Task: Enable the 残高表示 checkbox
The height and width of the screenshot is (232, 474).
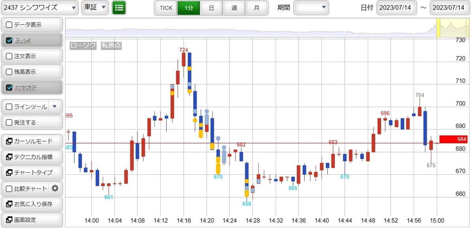Action: point(9,72)
